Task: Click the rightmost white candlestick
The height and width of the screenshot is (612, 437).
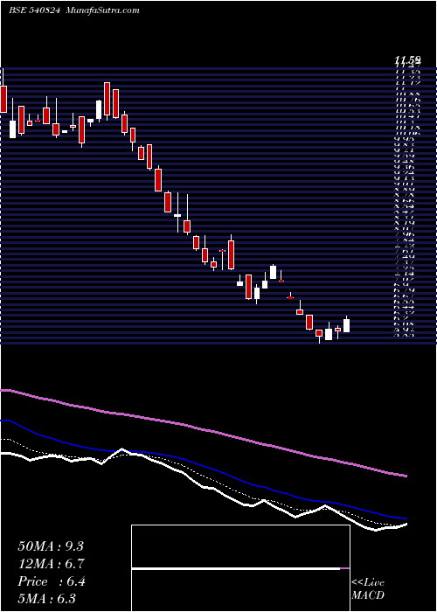Action: coord(346,325)
